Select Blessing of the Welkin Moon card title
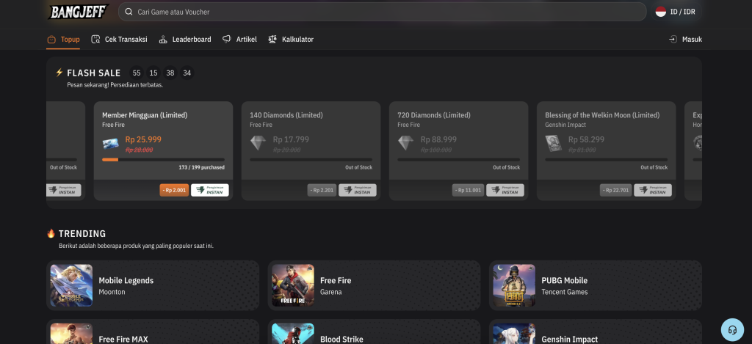The image size is (752, 344). point(602,115)
